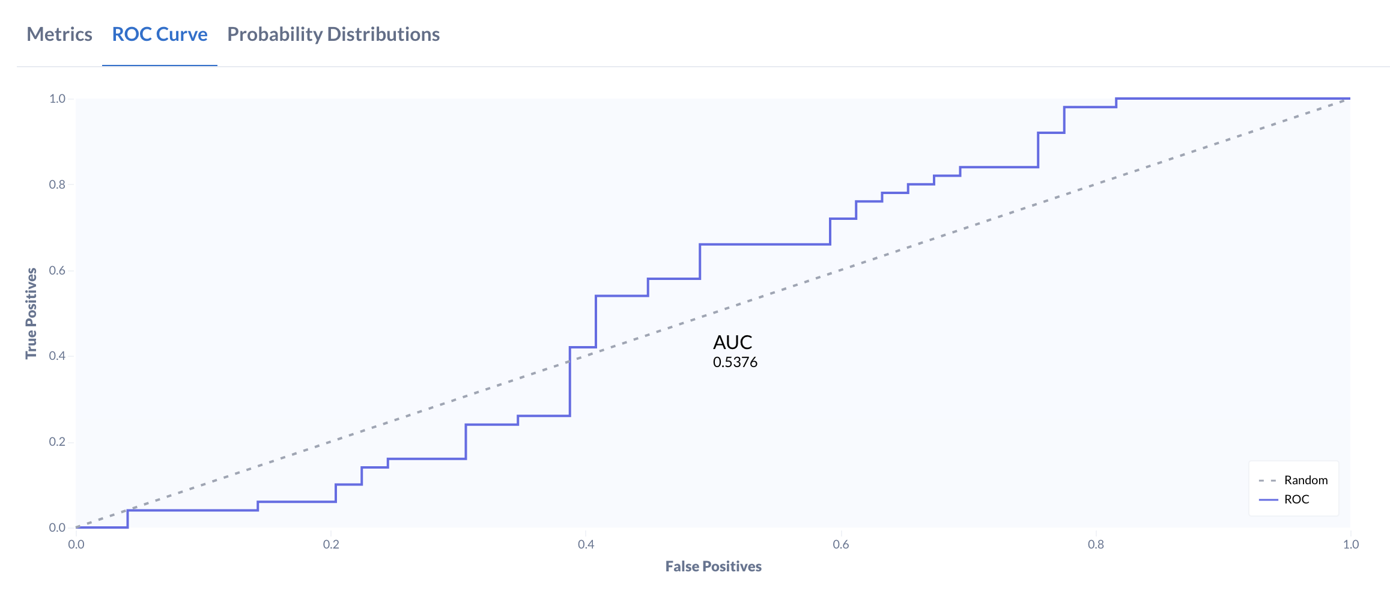Select the ROC Curve tab
The width and height of the screenshot is (1390, 602).
tap(160, 34)
